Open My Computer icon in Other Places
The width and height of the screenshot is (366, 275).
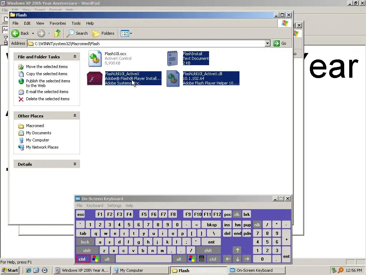21,140
